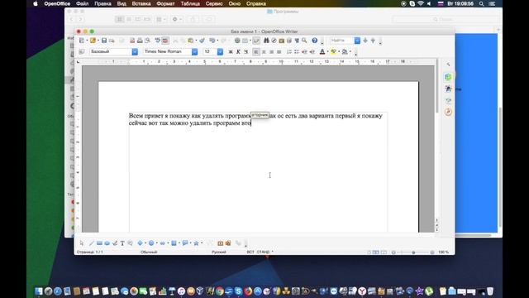Image resolution: width=529 pixels, height=298 pixels.
Task: Expand the Basic Shapes dropdown arrow
Action: 145,243
